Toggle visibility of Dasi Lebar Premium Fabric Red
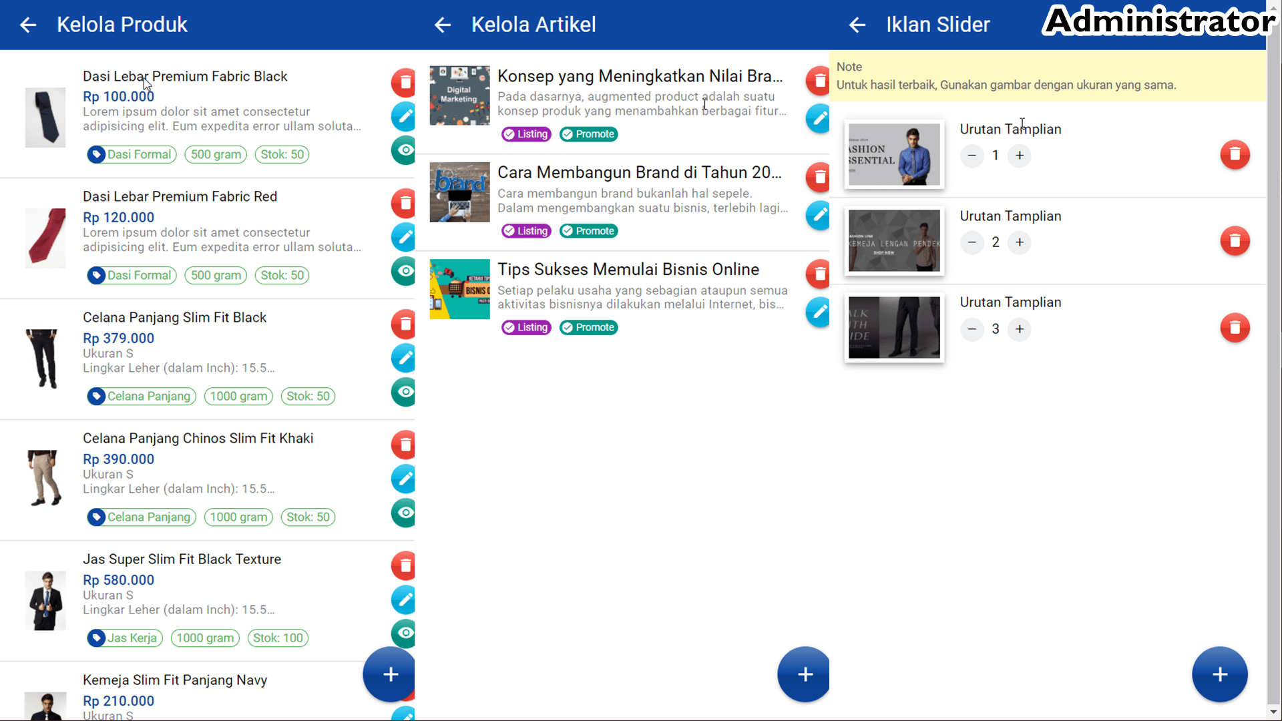Screen dimensions: 1282x721 403,271
